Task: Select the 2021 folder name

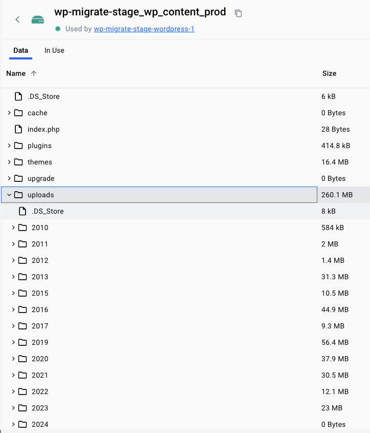Action: click(x=40, y=375)
